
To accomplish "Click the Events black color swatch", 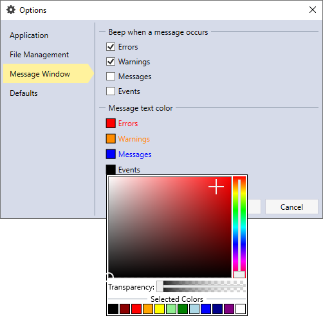I will 111,169.
